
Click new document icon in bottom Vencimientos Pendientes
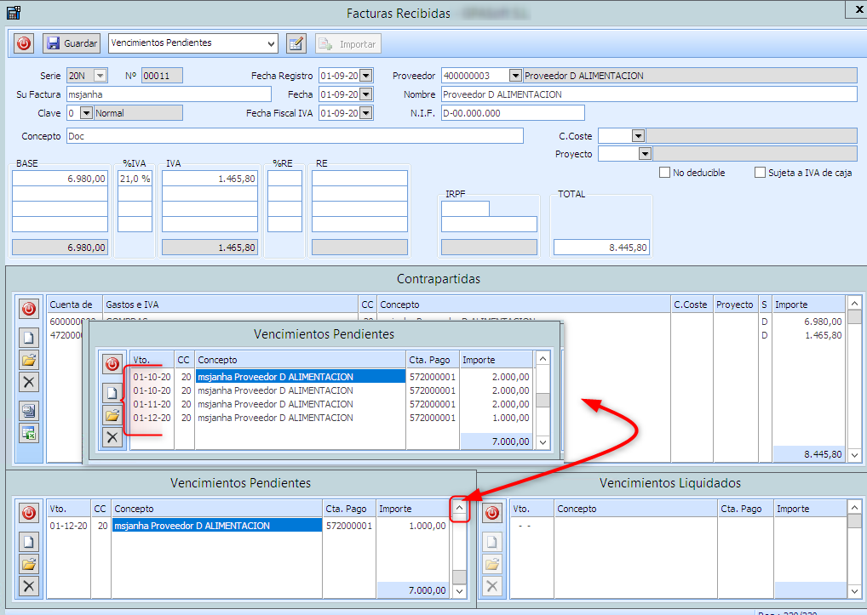[x=29, y=541]
